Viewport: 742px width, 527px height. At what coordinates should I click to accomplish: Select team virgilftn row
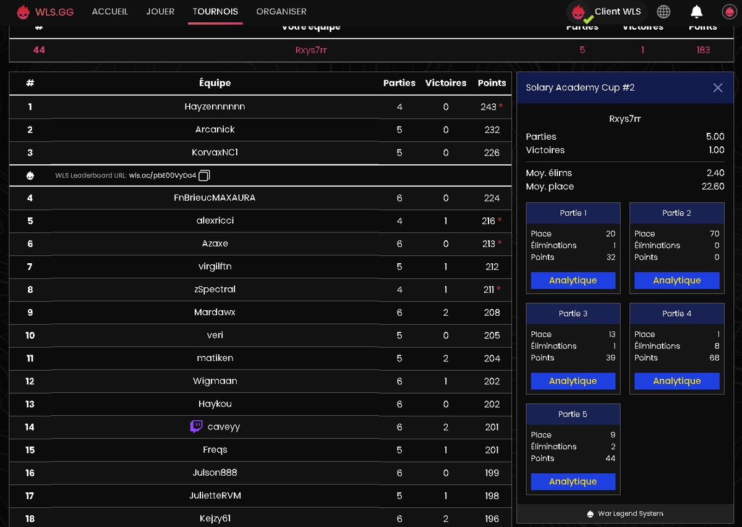coord(260,266)
